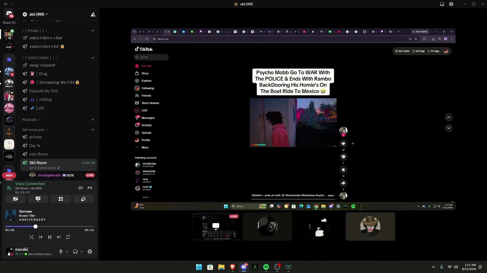The width and height of the screenshot is (487, 273).
Task: Open the Discord inbox icon in the title bar
Action: click(442, 4)
